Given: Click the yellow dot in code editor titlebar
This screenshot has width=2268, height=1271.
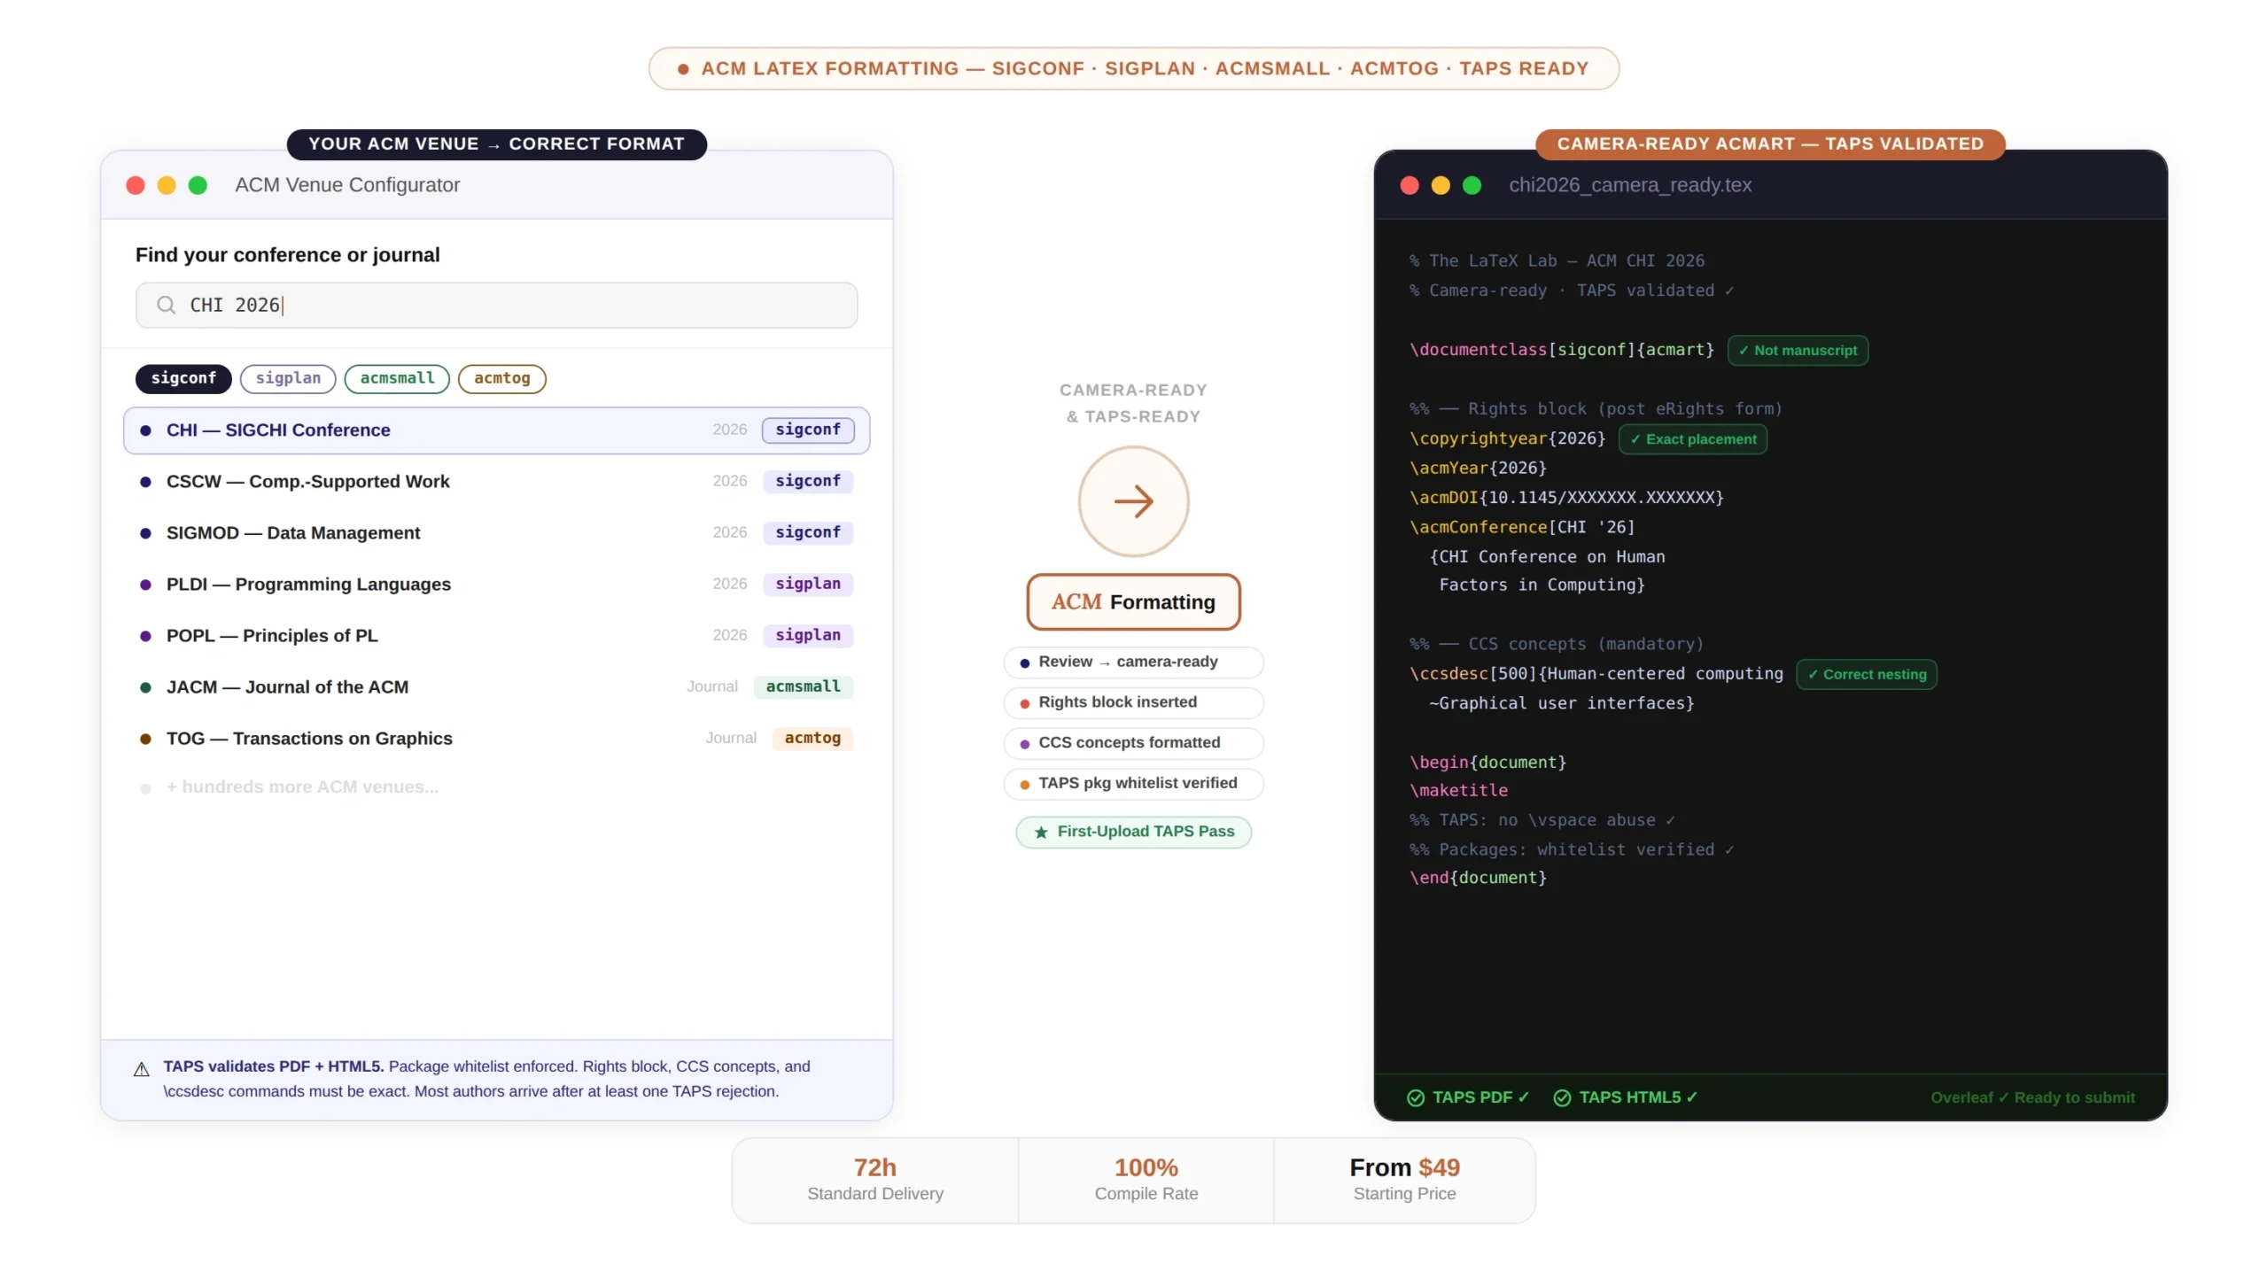Looking at the screenshot, I should (1441, 185).
